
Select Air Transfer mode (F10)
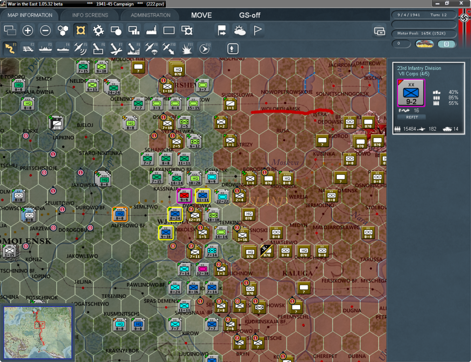pos(169,48)
